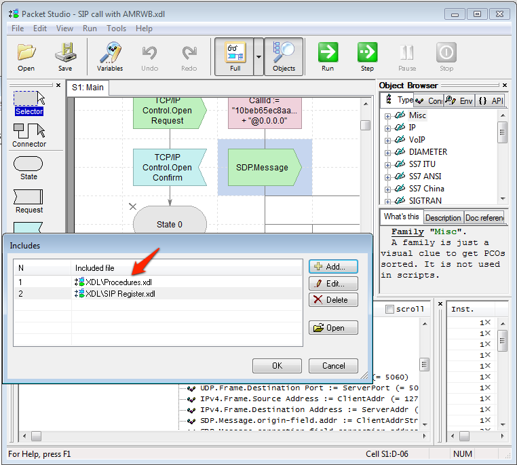Open the Full view dropdown arrow
Screen dimensions: 517x465
coord(258,56)
